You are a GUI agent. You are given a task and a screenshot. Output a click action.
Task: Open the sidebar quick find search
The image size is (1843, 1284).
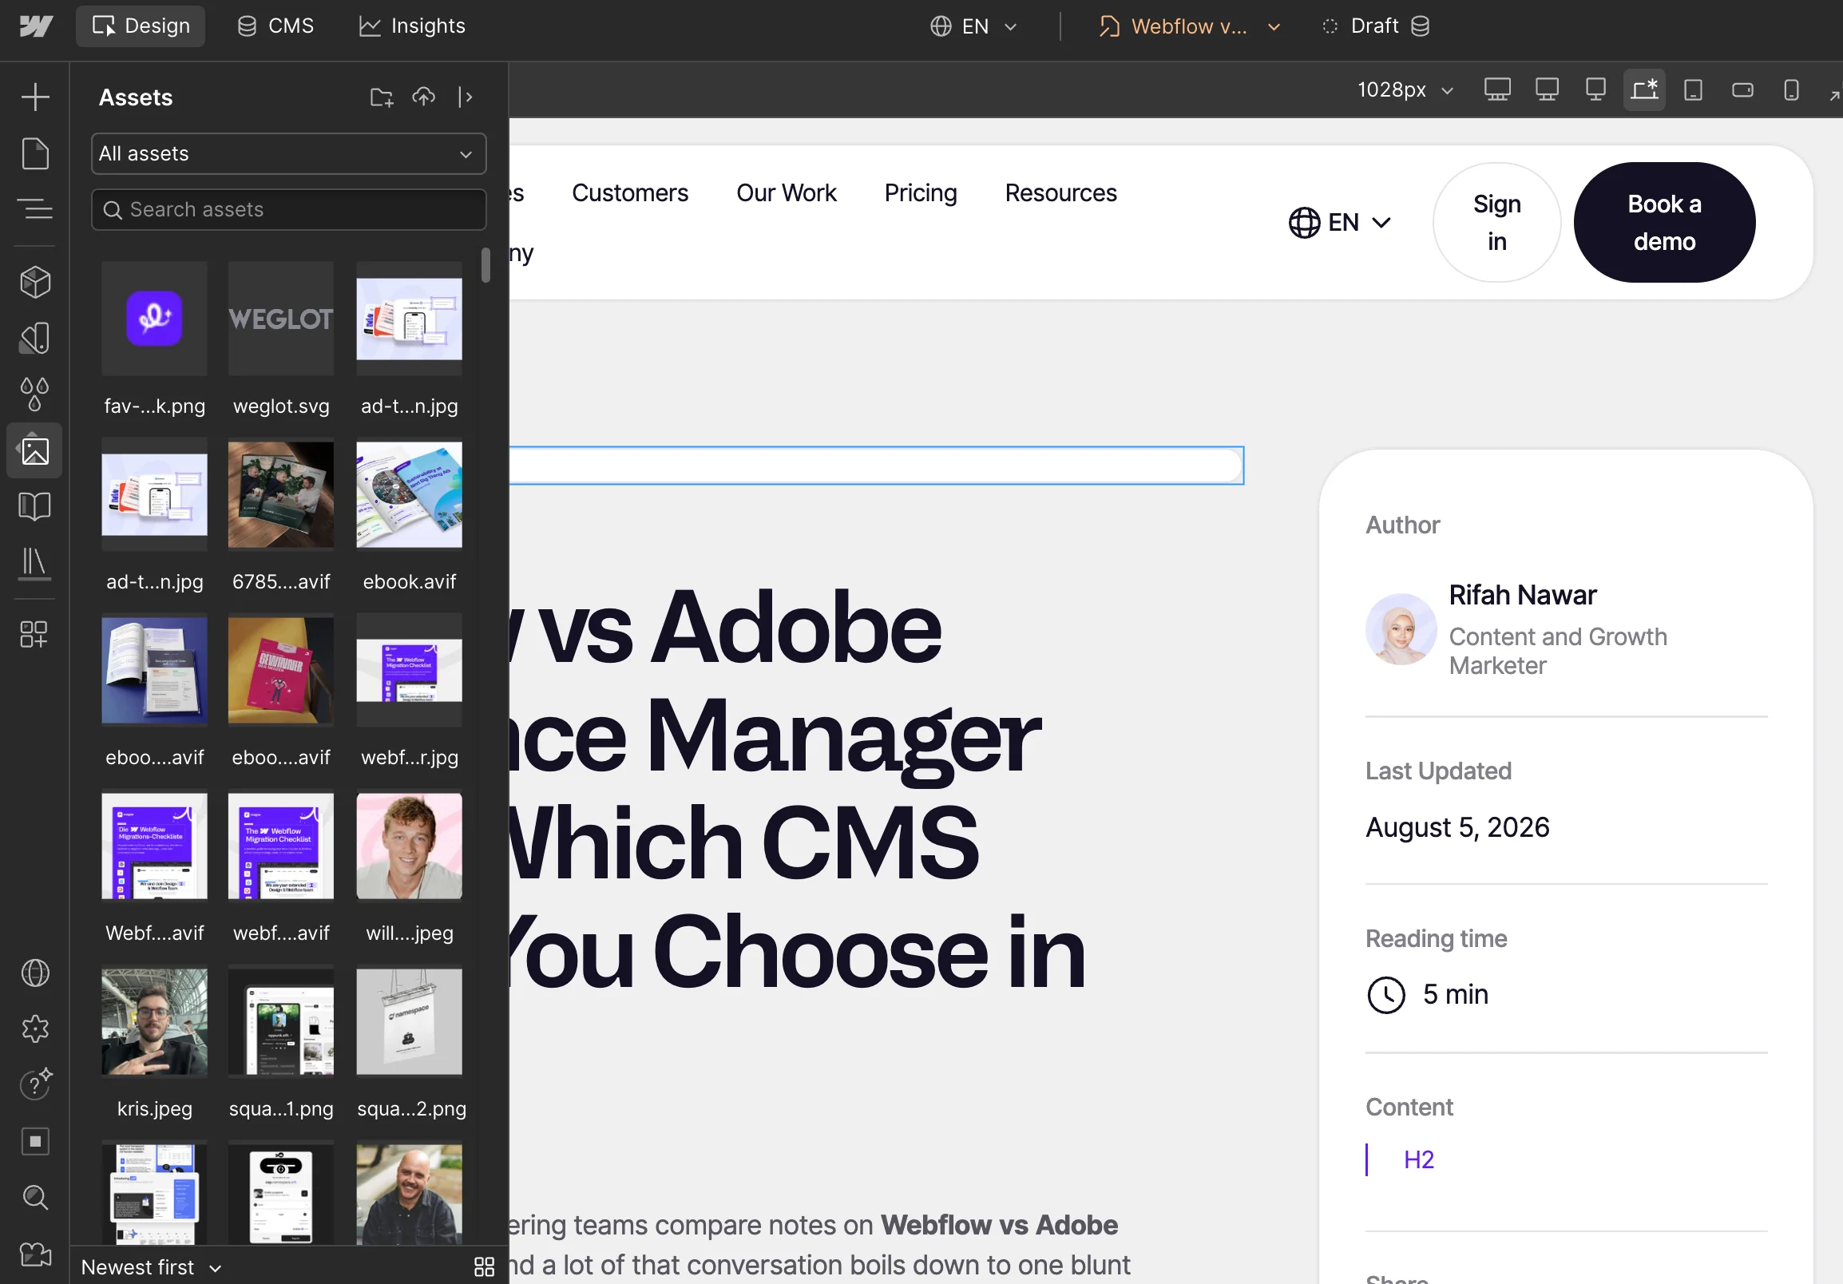tap(35, 1197)
